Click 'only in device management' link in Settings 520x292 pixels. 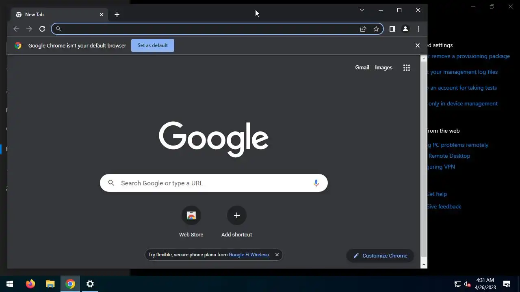coord(463,103)
